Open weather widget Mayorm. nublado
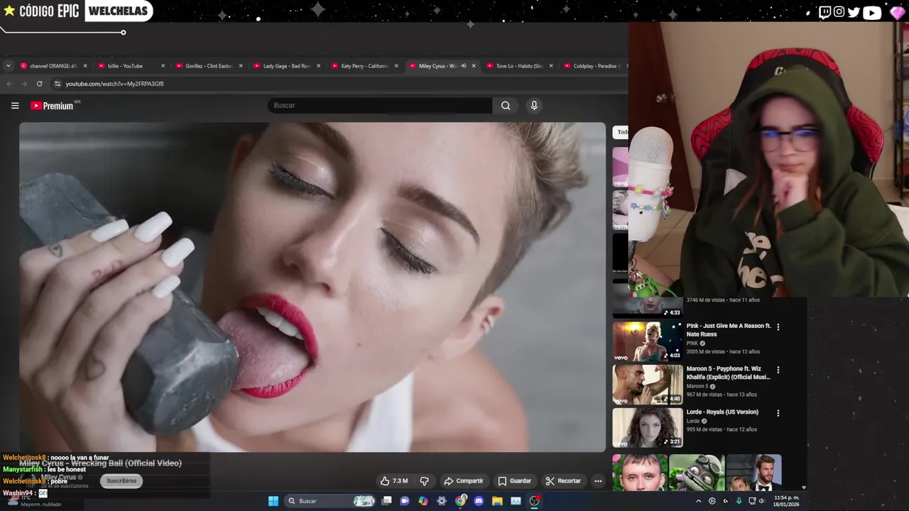 pos(34,501)
